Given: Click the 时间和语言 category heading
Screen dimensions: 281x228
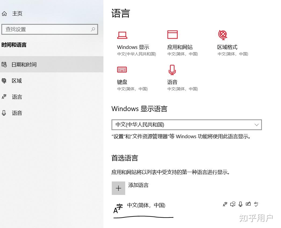Looking at the screenshot, I should tap(14, 45).
